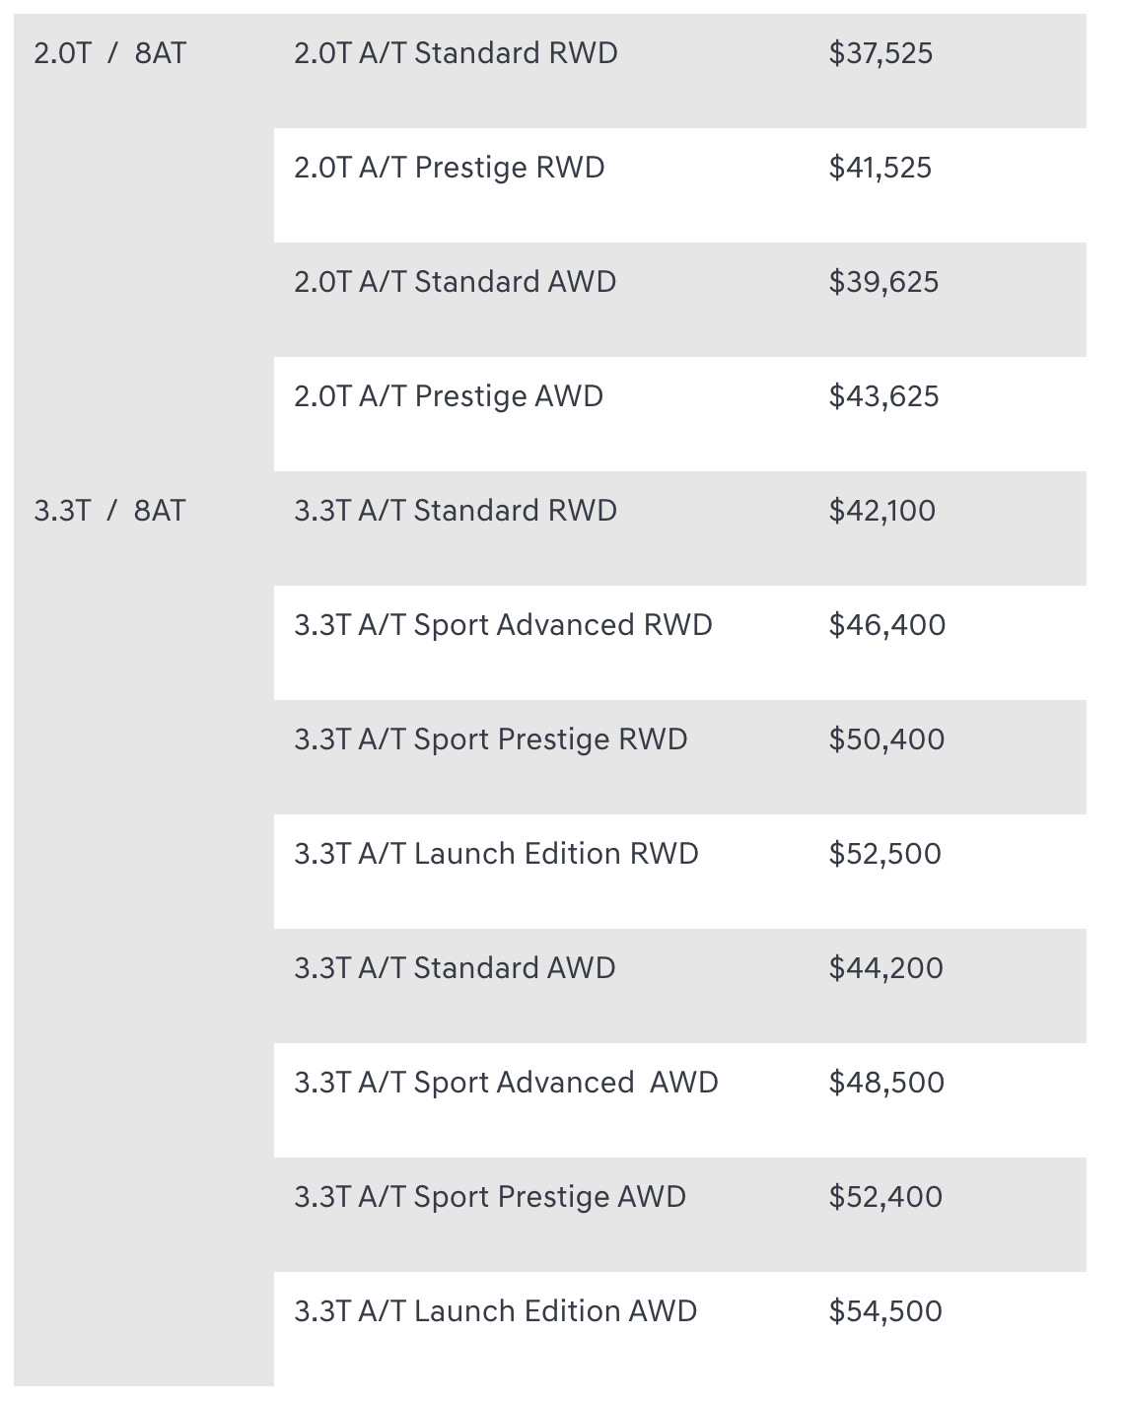Click 3.3T A/T Sport Advanced AWD
Screen dimensions: 1126x1406
point(506,1083)
